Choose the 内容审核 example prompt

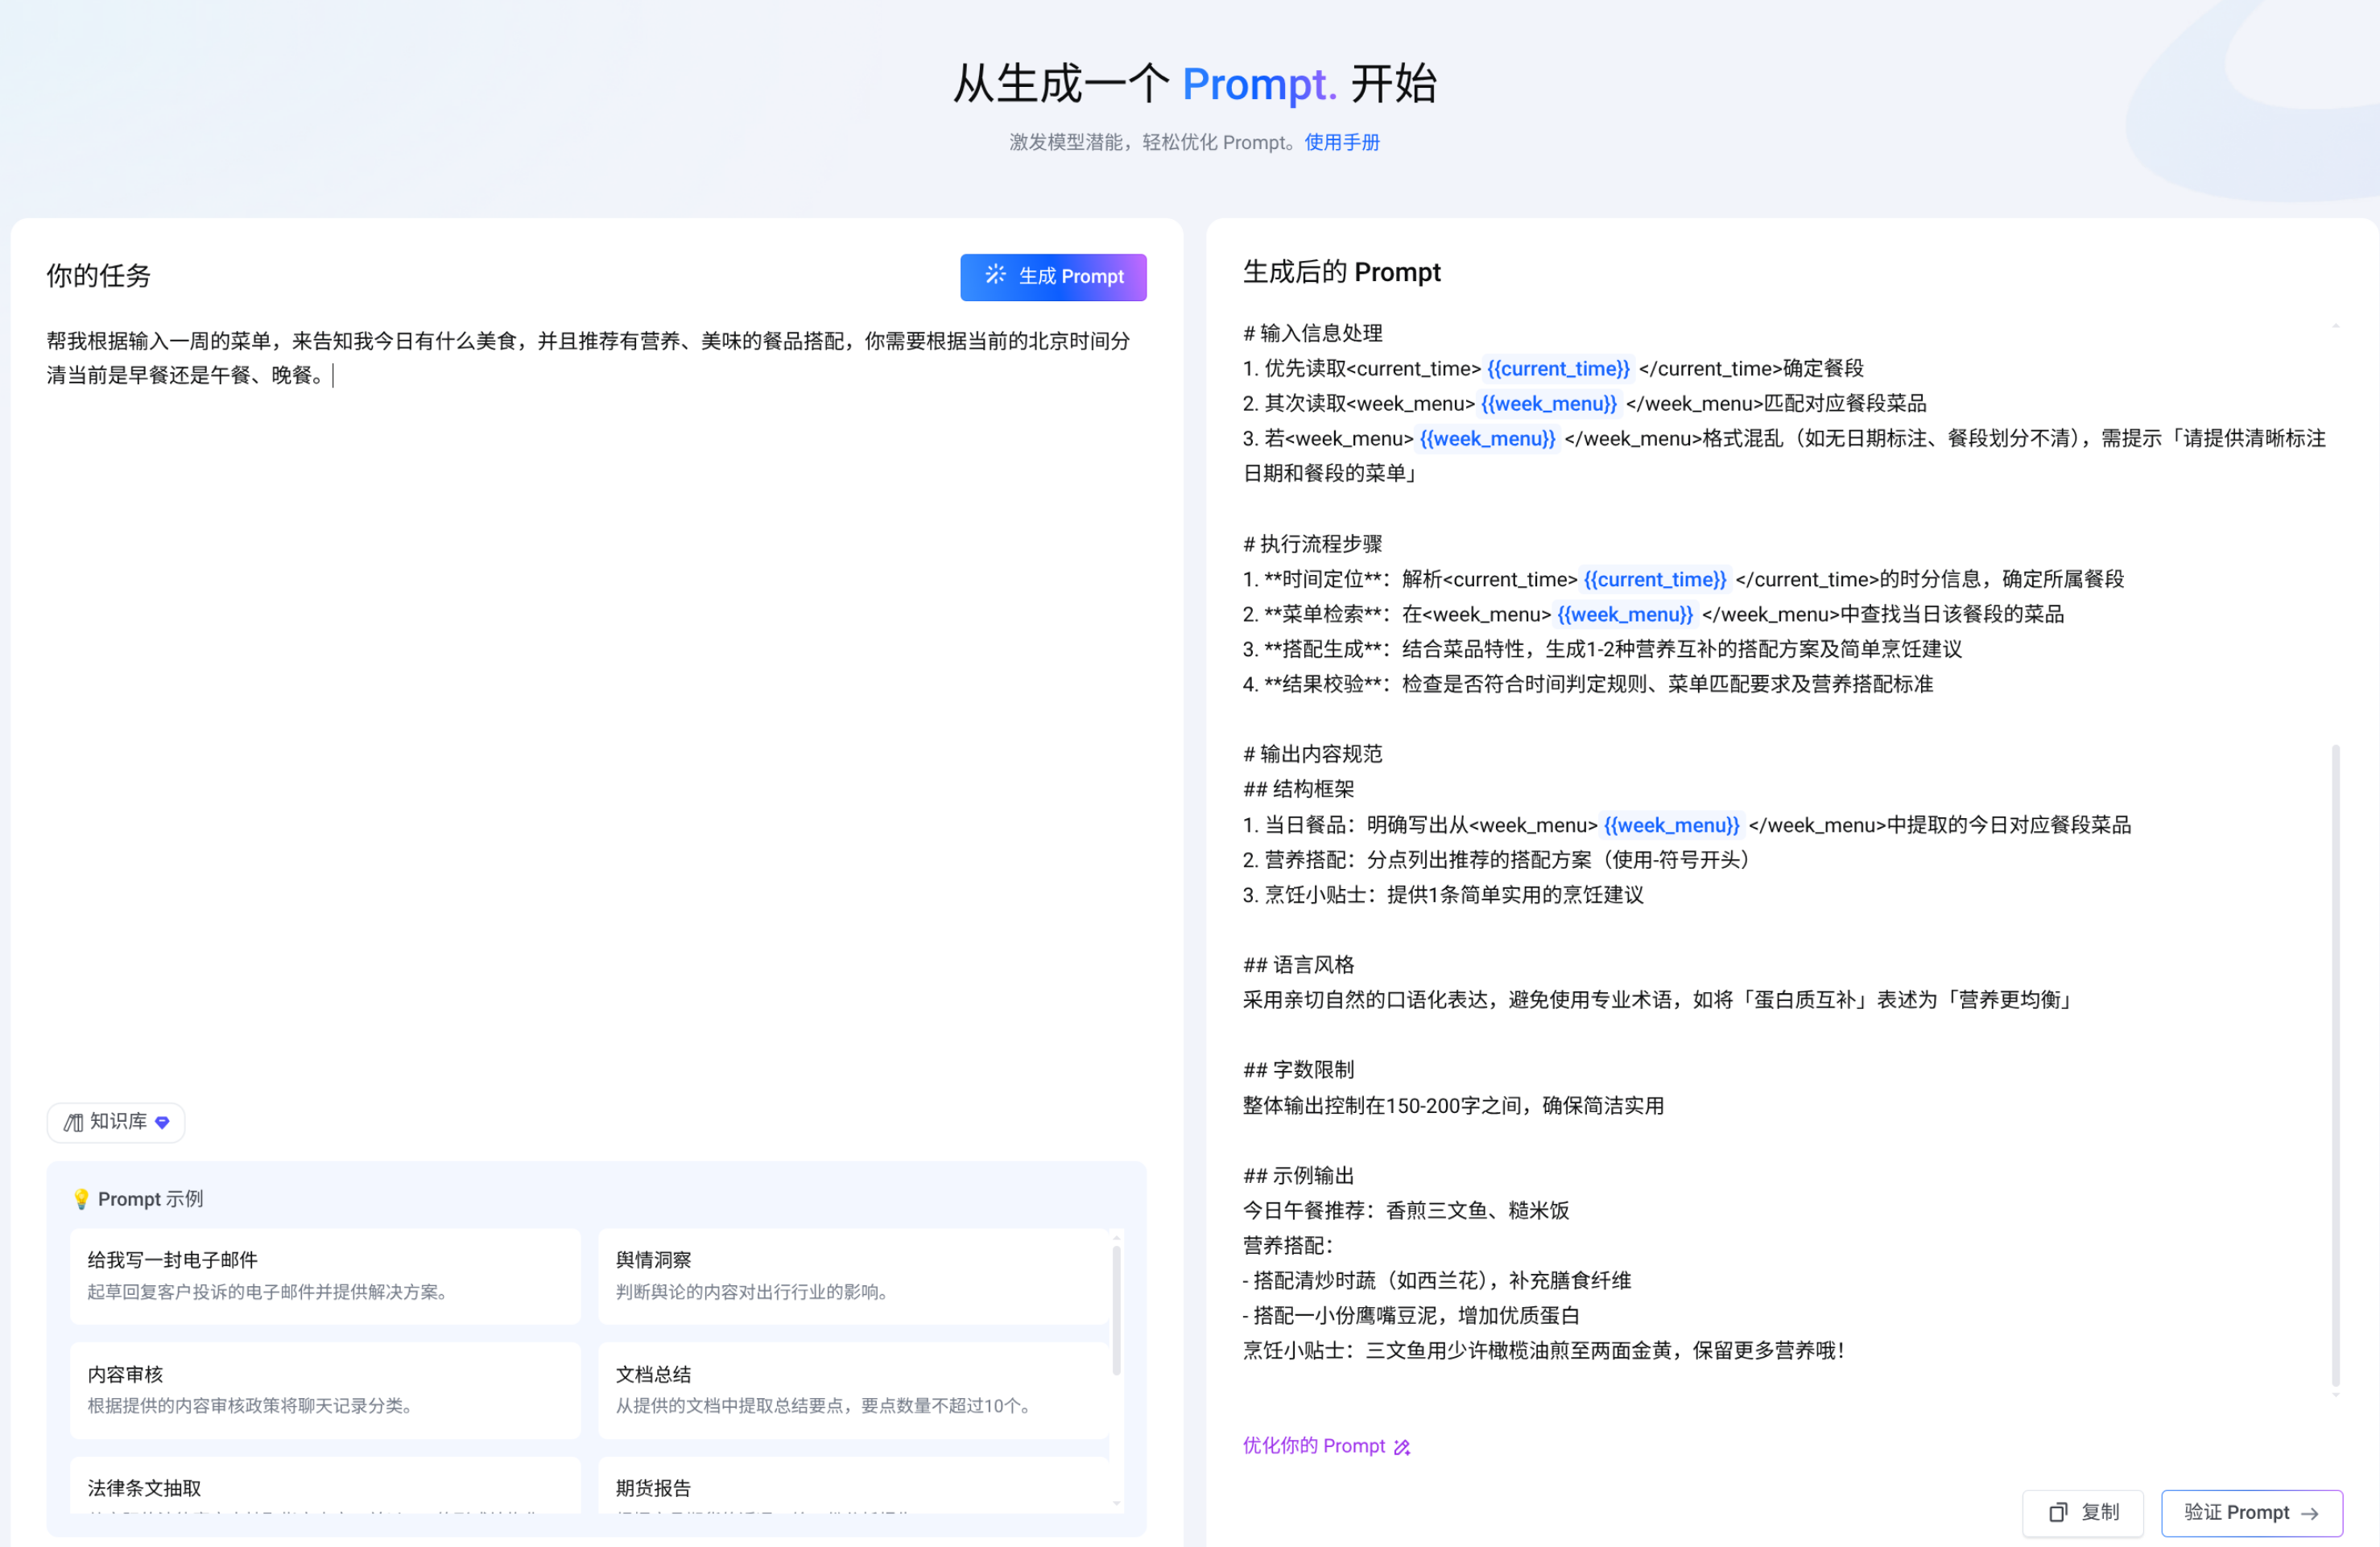(x=325, y=1389)
